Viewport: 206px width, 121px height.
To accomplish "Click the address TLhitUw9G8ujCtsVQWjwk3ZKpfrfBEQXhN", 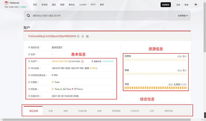I will 52,36.
